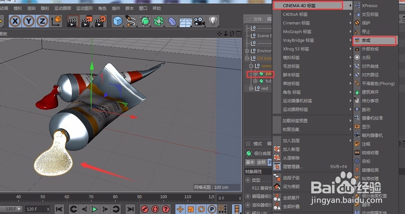Viewport: 405px width, 214px height.
Task: Select the spline pen tool icon
Action: point(131,21)
